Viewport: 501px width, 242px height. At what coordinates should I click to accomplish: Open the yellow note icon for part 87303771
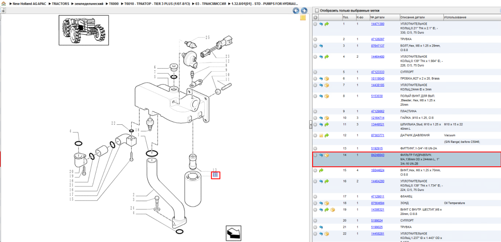click(x=321, y=136)
